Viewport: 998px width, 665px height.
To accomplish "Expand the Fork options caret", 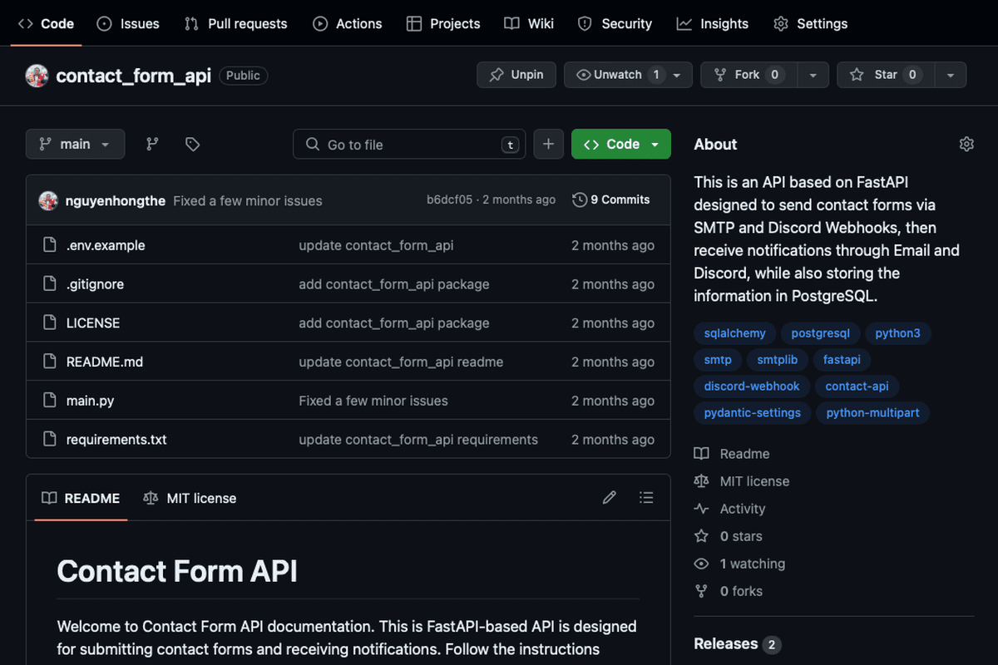I will pos(813,75).
